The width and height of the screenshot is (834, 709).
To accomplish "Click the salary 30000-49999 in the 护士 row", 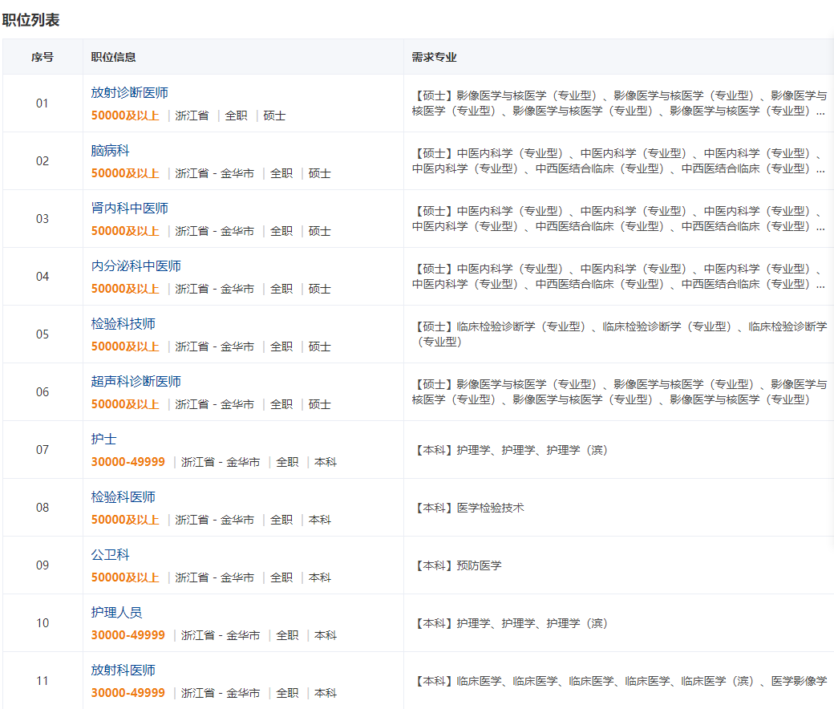I will [x=128, y=462].
